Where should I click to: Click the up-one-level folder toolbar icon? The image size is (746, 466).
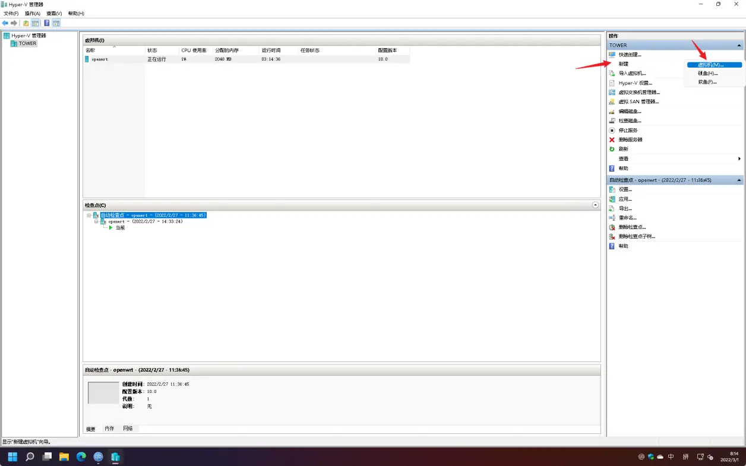tap(26, 23)
